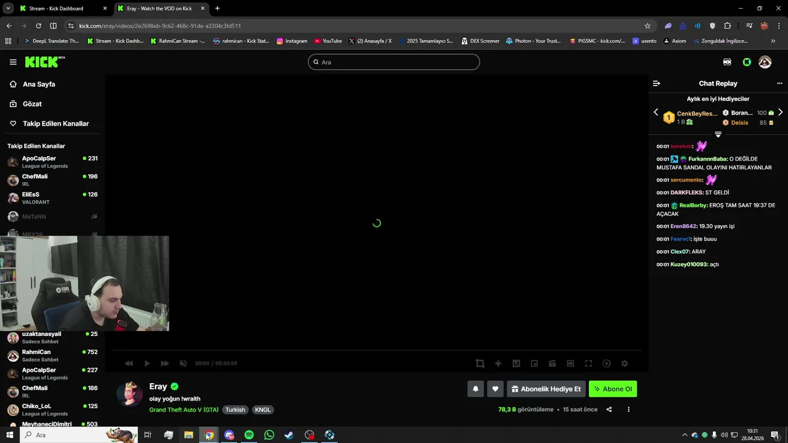
Task: Open uzaktanasyali channel in sidebar
Action: (x=52, y=338)
